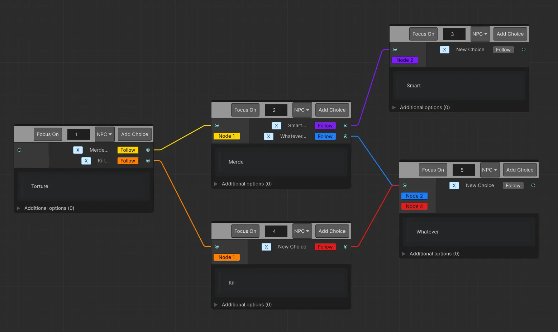Image resolution: width=558 pixels, height=332 pixels.
Task: Click the output socket of the Smart choice
Action: tap(345, 125)
